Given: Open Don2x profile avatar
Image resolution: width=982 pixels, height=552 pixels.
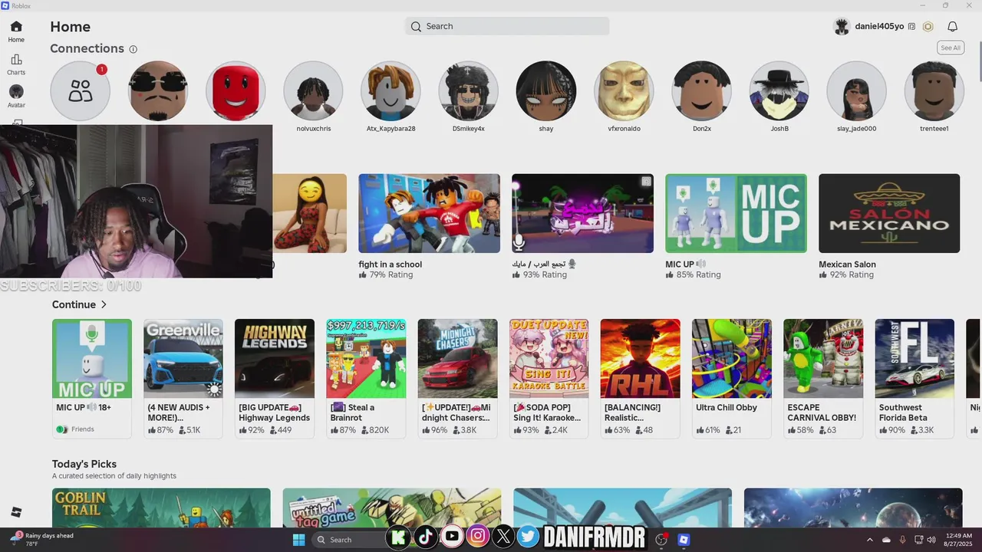Looking at the screenshot, I should 701,91.
